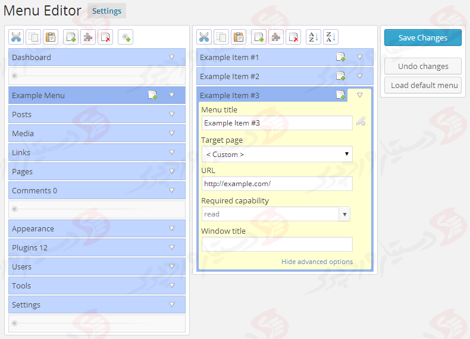Expand the Dashboard menu properties arrow
This screenshot has height=339, width=470.
[172, 57]
